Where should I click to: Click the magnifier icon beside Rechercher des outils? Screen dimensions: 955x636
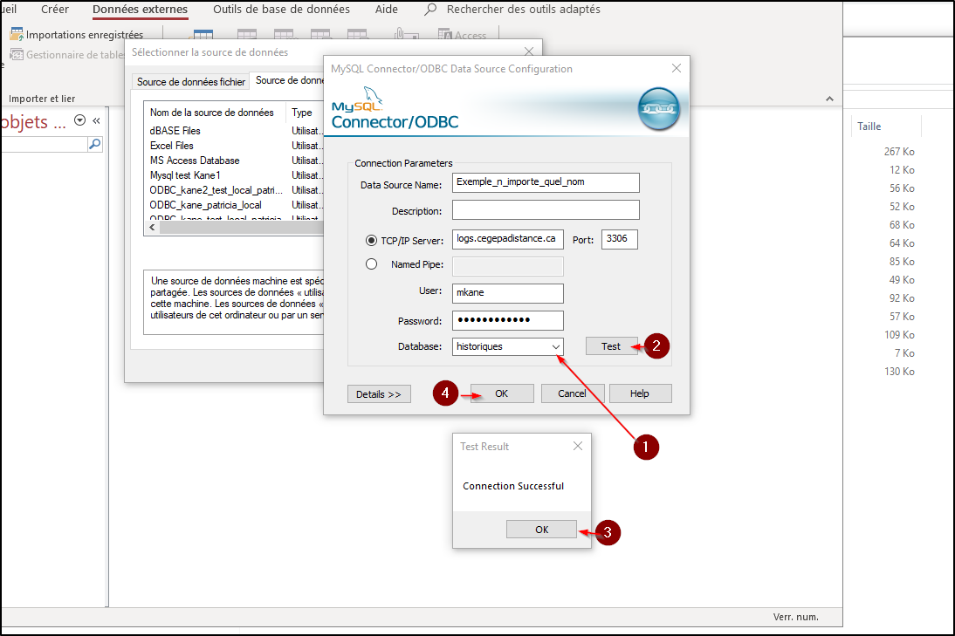point(430,10)
